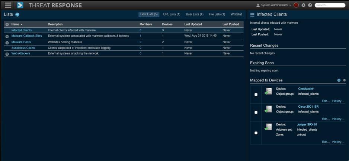Add a new list with plus icon
This screenshot has height=161, width=349.
[x=17, y=14]
